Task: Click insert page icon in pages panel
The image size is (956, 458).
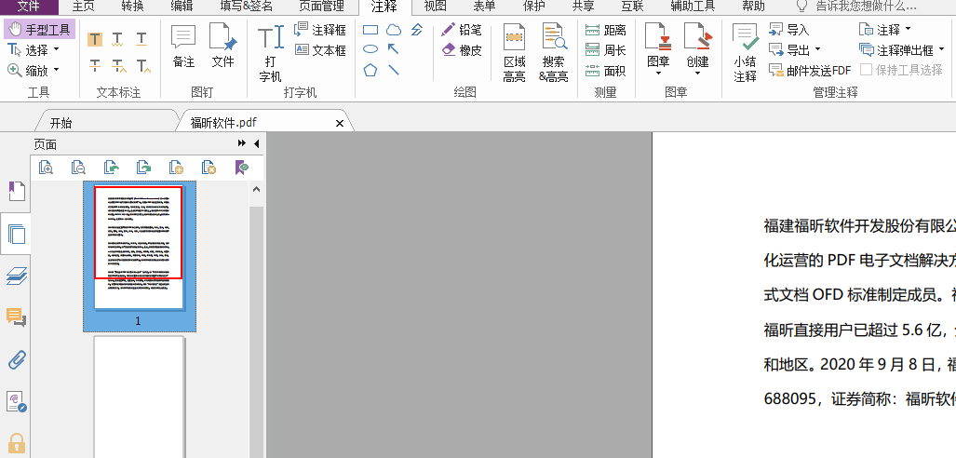Action: pos(176,168)
